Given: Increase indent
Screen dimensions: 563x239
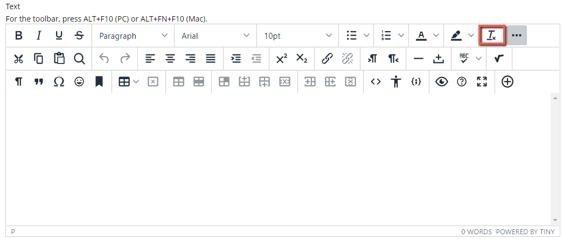Looking at the screenshot, I should (x=236, y=59).
